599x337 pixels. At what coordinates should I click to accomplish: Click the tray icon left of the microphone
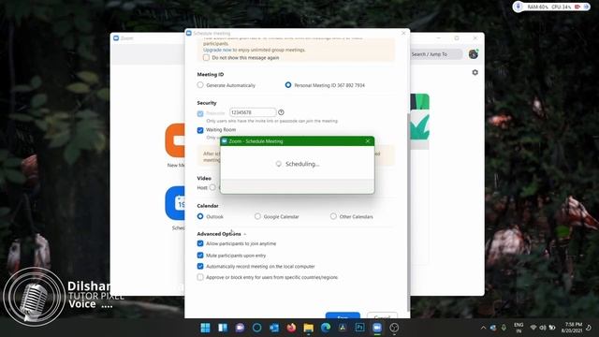point(493,328)
